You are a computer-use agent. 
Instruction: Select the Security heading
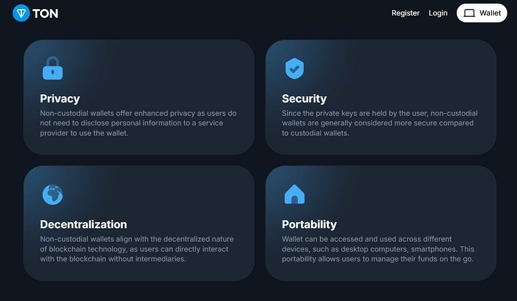[304, 99]
